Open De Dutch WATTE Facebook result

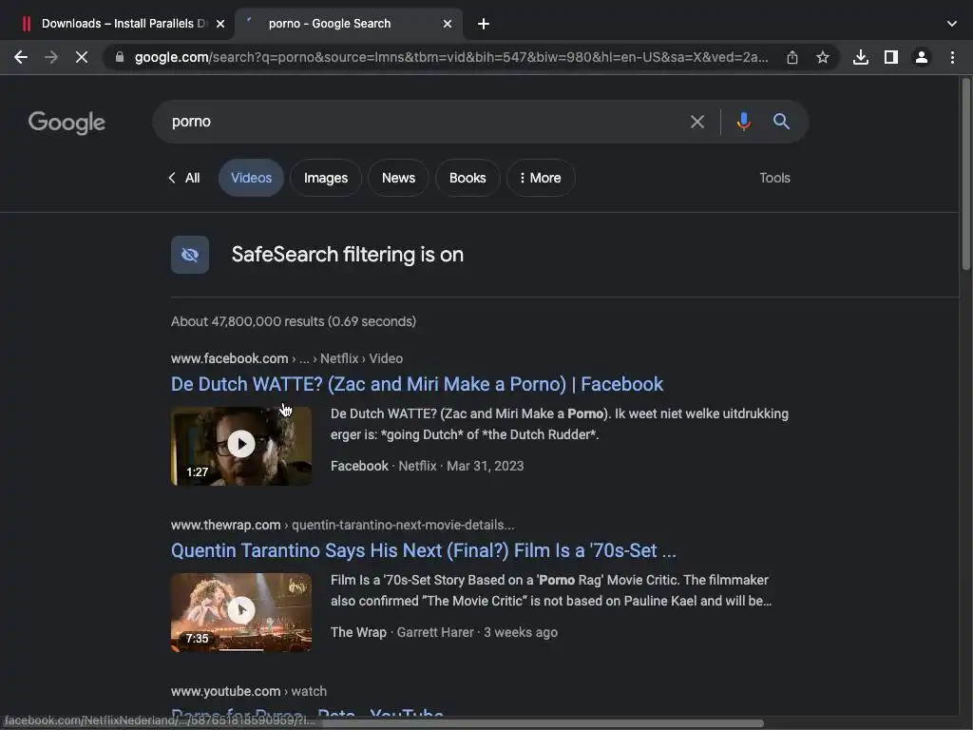coord(417,384)
